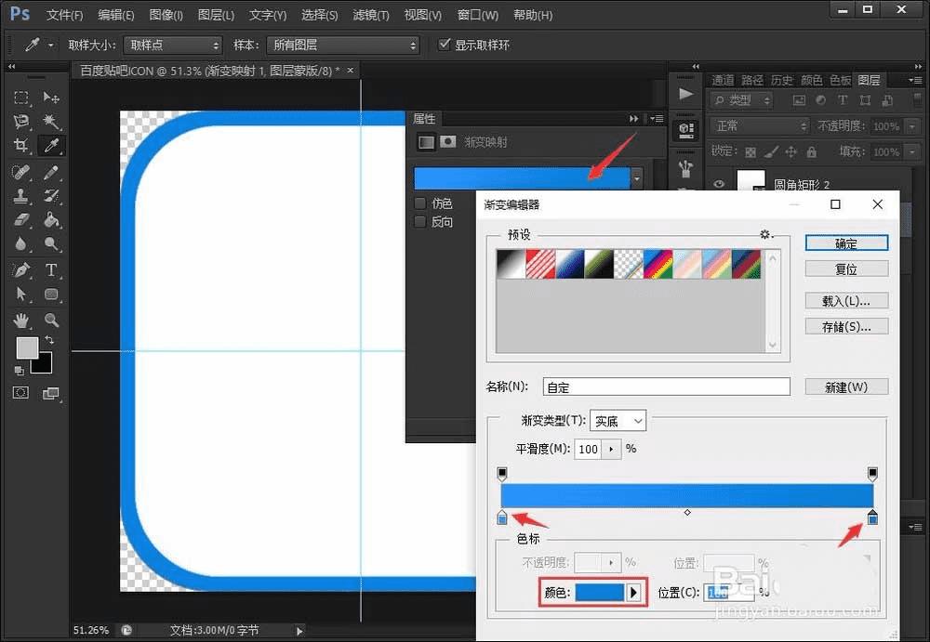The height and width of the screenshot is (642, 930).
Task: Click the 确定 button
Action: (x=846, y=243)
